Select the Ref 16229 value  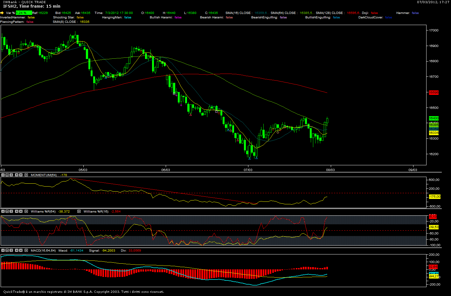[x=43, y=13]
